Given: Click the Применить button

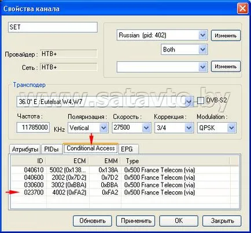Looking at the screenshot, I should 136,221.
